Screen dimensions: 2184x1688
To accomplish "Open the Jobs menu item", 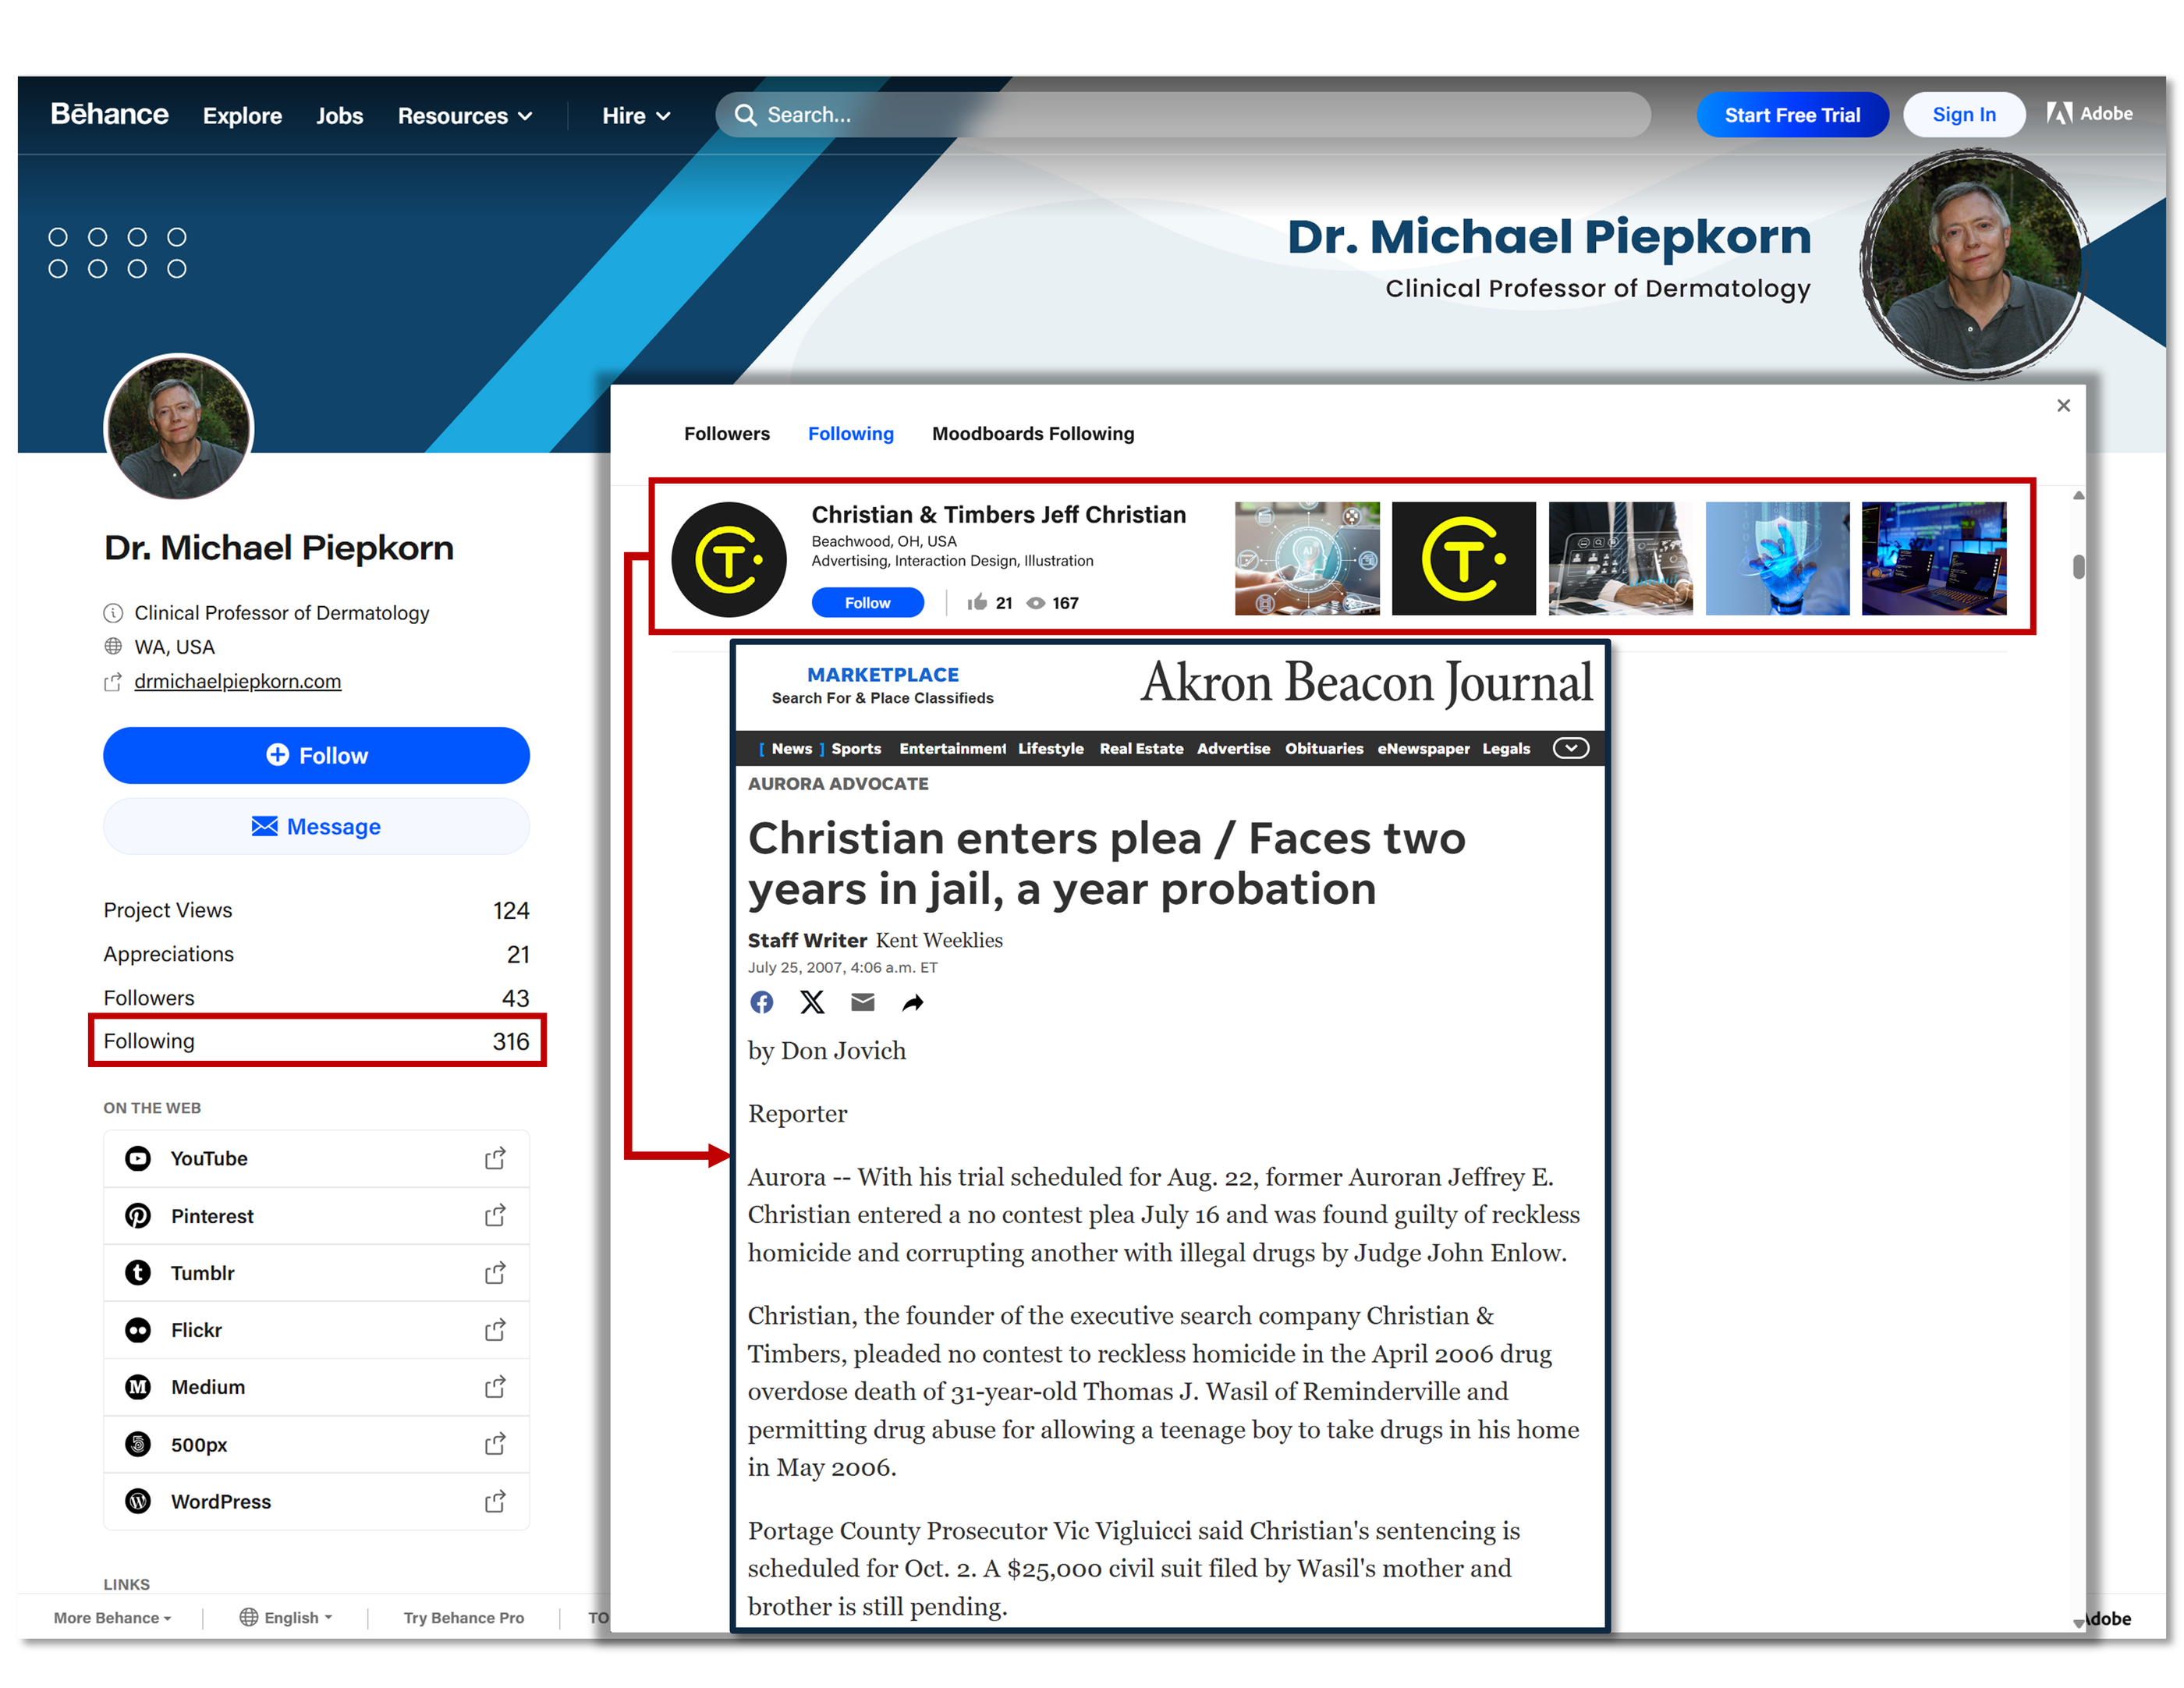I will pos(340,116).
